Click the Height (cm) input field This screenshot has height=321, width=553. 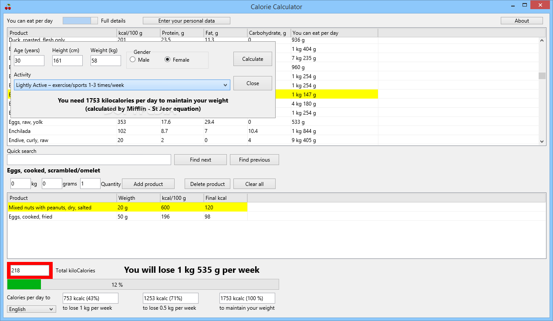click(67, 60)
